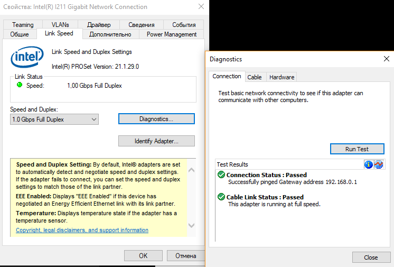The width and height of the screenshot is (394, 267).
Task: Click the Intel logo
Action: (26, 58)
